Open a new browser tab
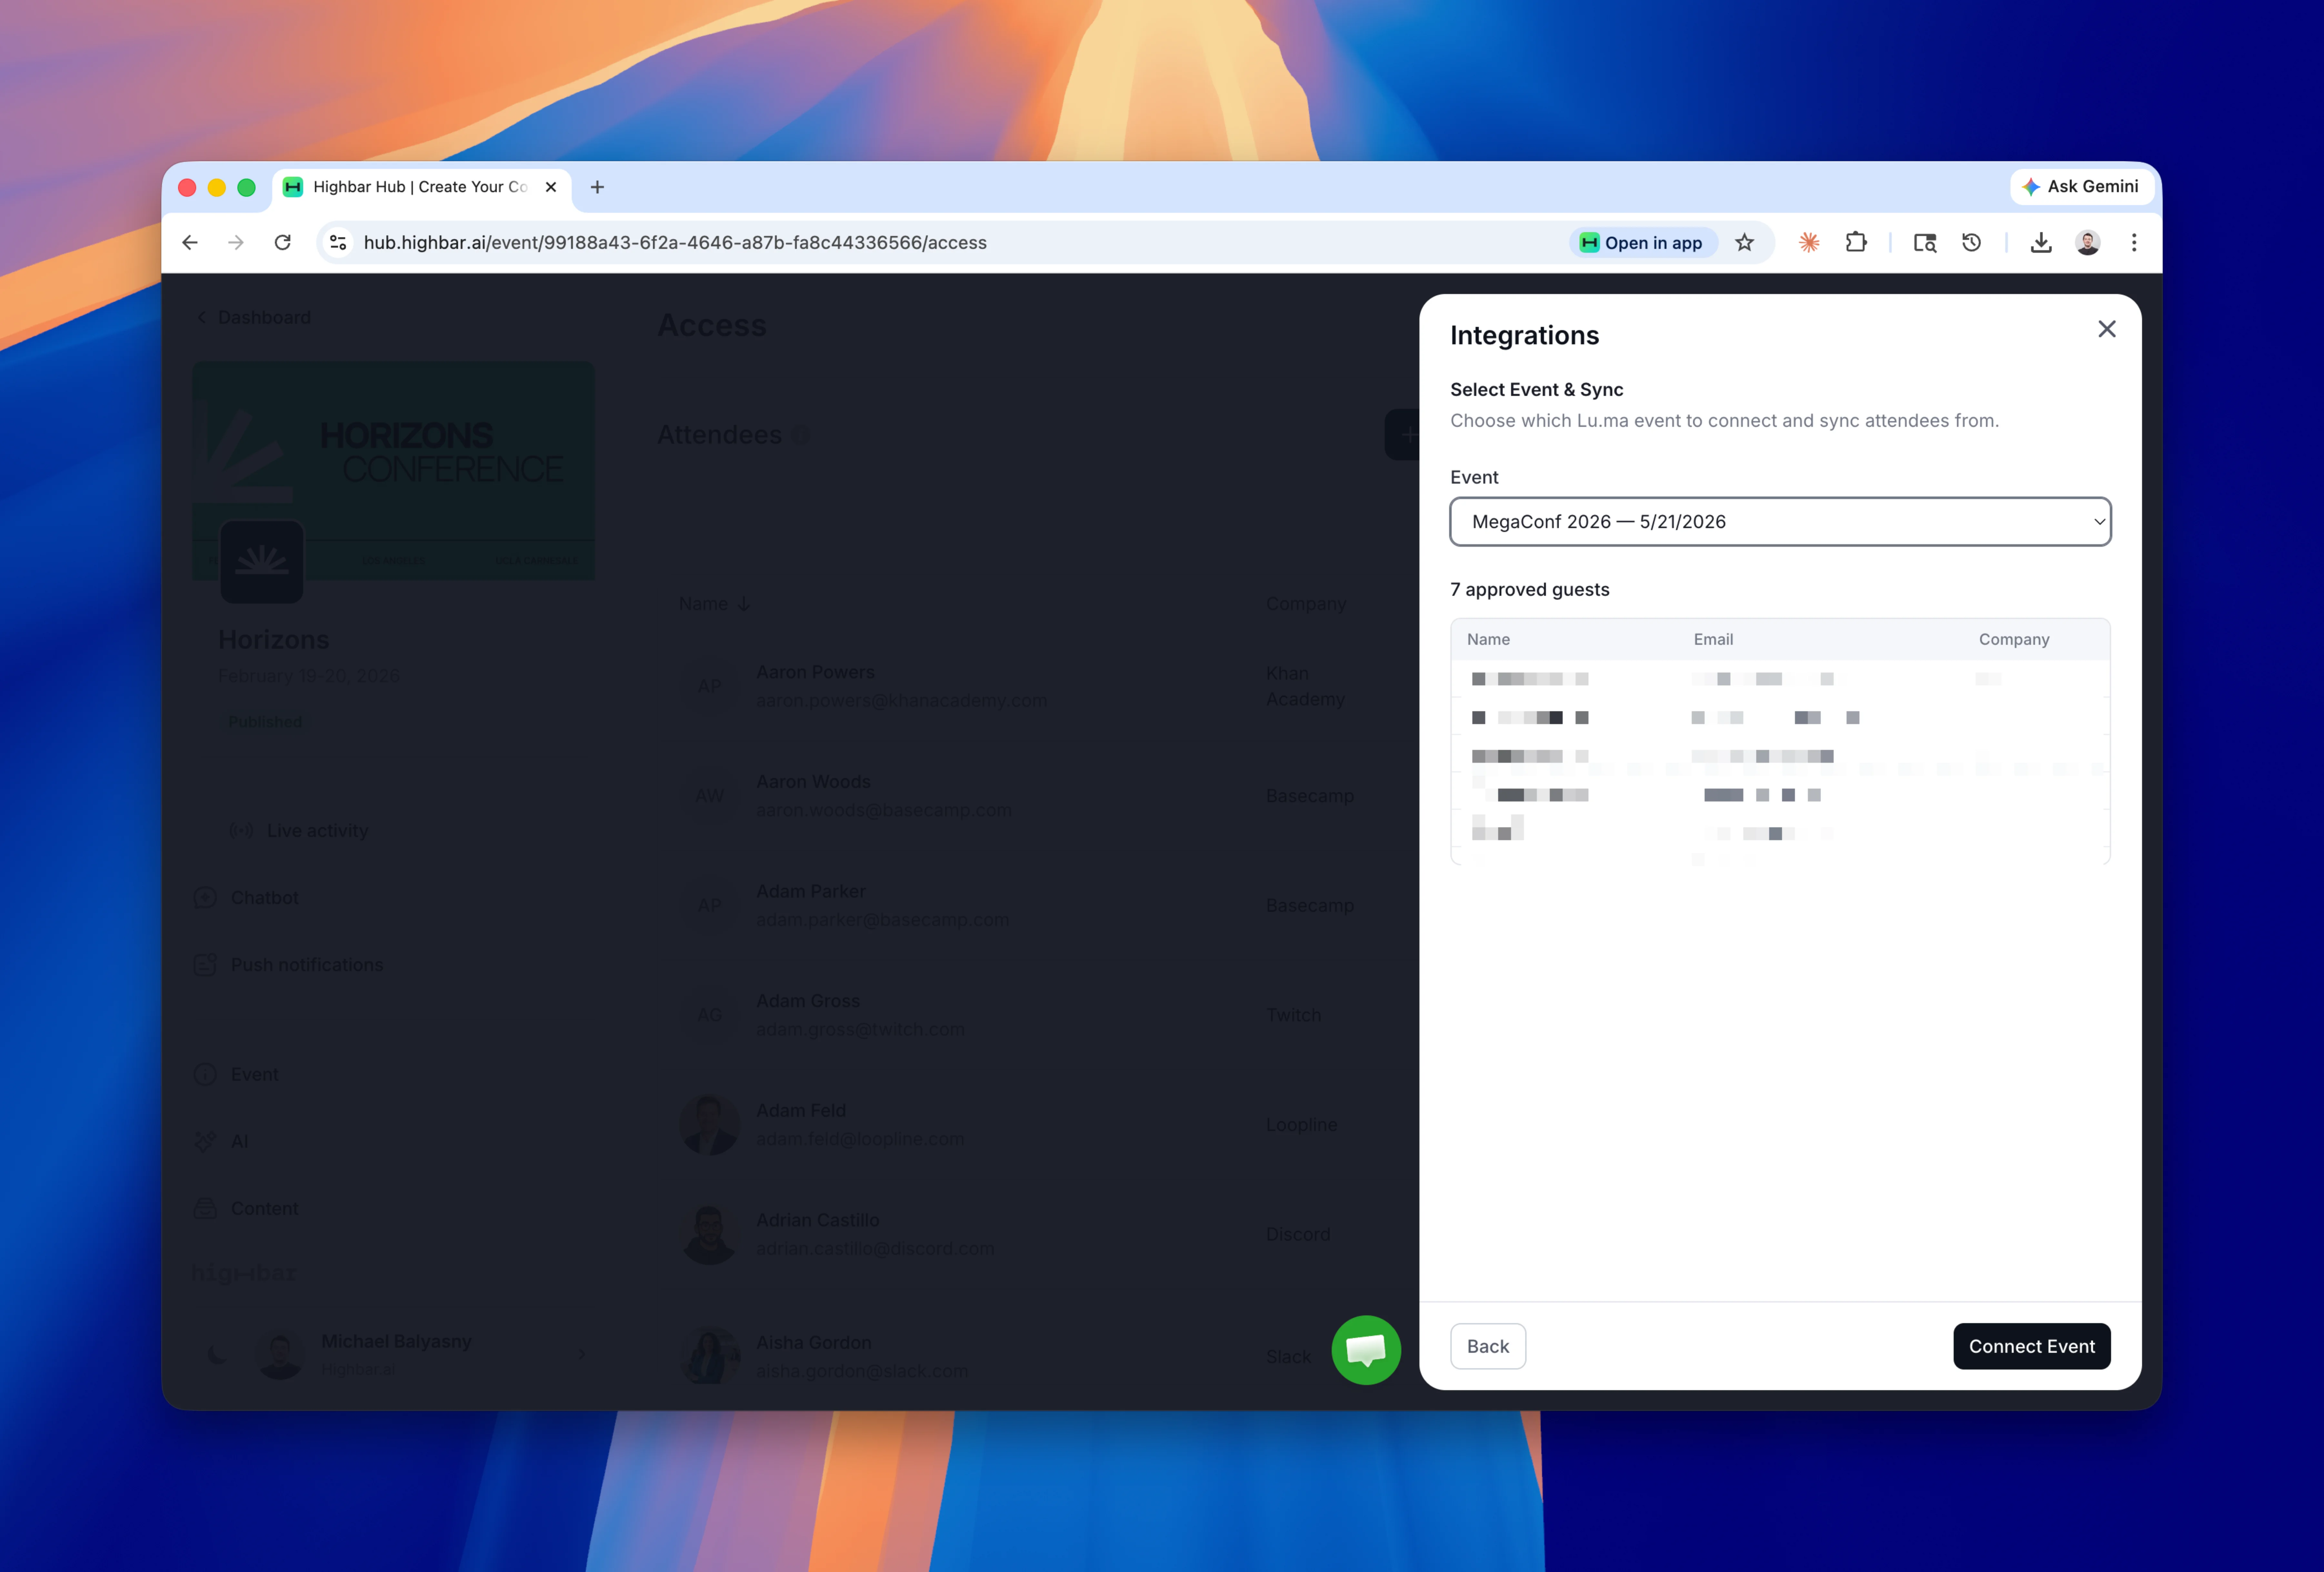Screen dimensions: 2324x1572 point(597,187)
